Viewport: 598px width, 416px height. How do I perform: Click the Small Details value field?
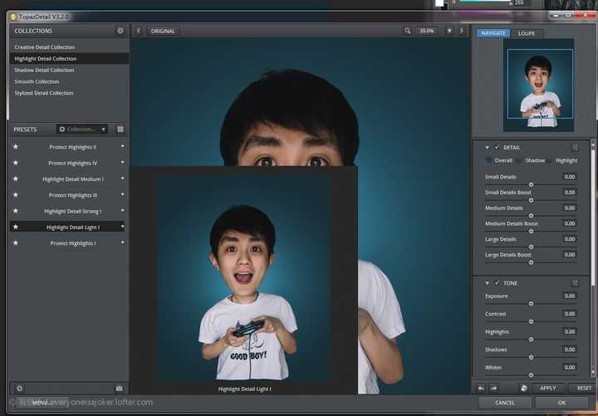coord(570,177)
